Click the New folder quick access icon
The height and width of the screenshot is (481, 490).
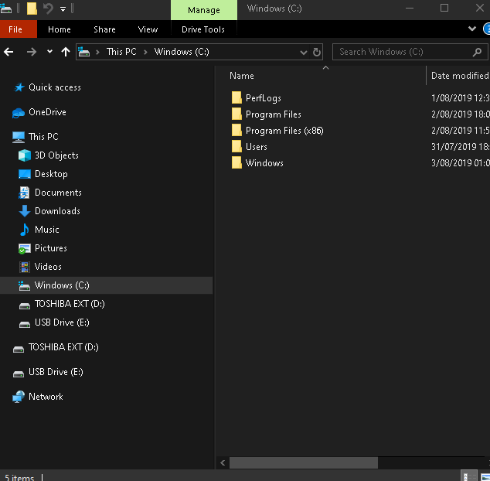coord(32,9)
